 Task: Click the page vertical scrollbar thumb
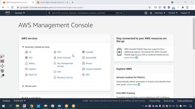(194, 34)
